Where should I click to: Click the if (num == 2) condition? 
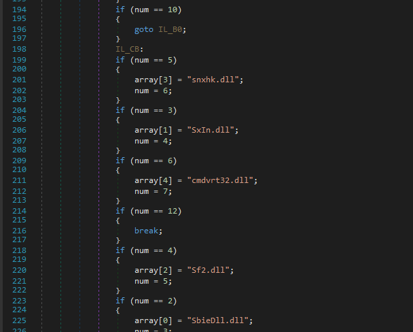146,301
